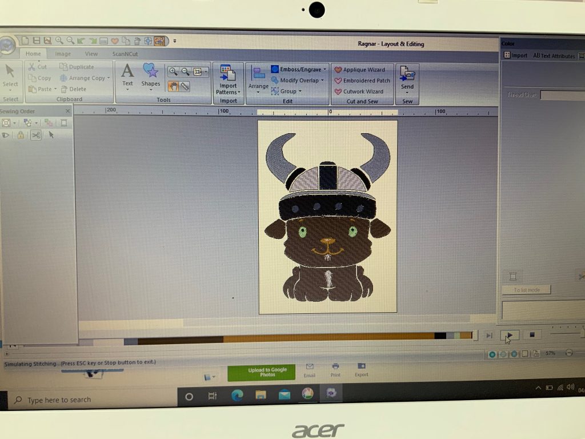Viewport: 585px width, 439px height.
Task: Switch to the Home ribbon tab
Action: (33, 54)
